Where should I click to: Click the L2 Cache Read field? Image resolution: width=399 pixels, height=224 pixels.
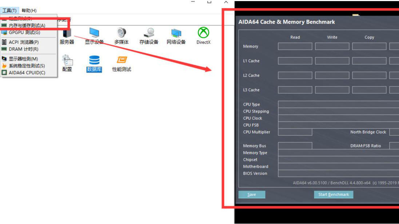(x=295, y=75)
